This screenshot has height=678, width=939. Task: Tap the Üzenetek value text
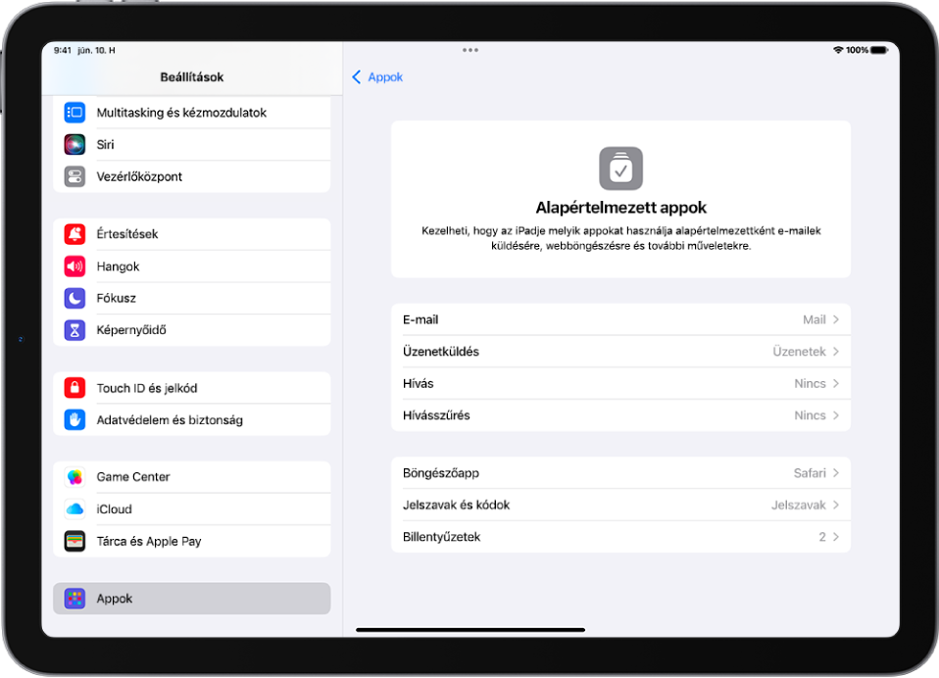point(799,352)
